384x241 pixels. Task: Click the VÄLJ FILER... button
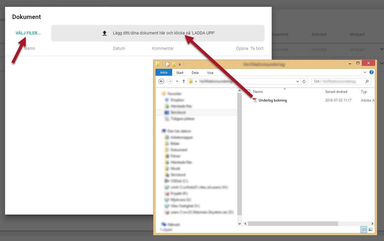pos(28,33)
